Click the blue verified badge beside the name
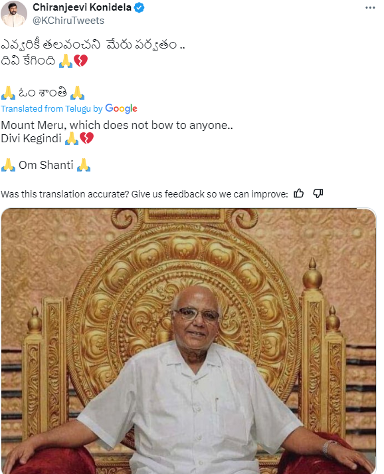This screenshot has height=474, width=384. [139, 7]
